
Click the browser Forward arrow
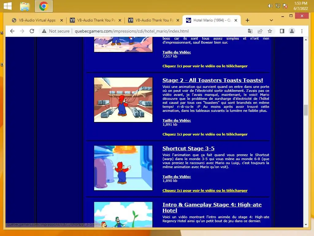pyautogui.click(x=22, y=31)
